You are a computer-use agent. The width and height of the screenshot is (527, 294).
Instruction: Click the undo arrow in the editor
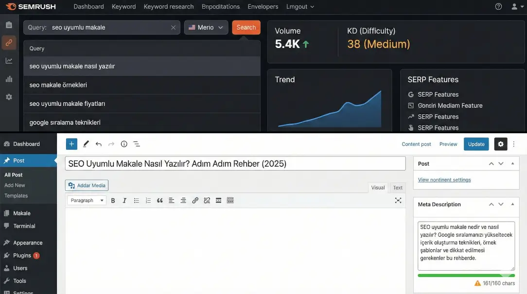(x=98, y=144)
